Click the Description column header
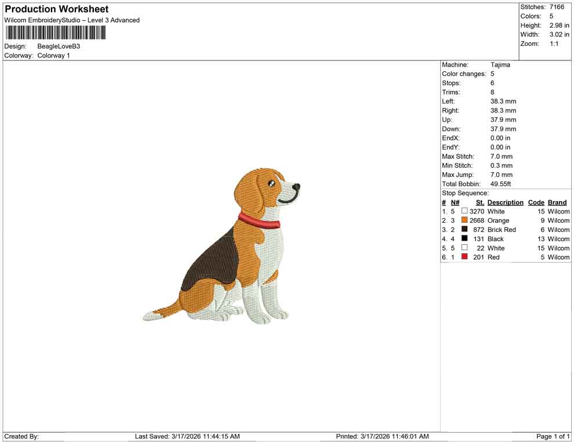This screenshot has width=574, height=442. [x=506, y=202]
